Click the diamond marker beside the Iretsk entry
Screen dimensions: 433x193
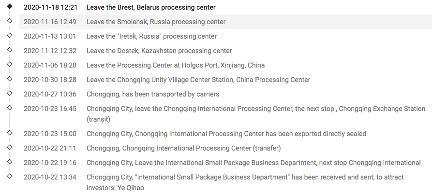[x=9, y=36]
